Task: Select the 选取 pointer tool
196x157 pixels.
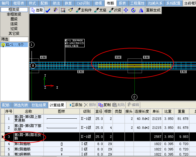Action: [x=37, y=10]
